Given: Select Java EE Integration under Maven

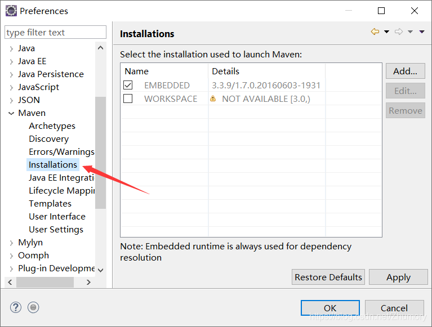Looking at the screenshot, I should (62, 177).
